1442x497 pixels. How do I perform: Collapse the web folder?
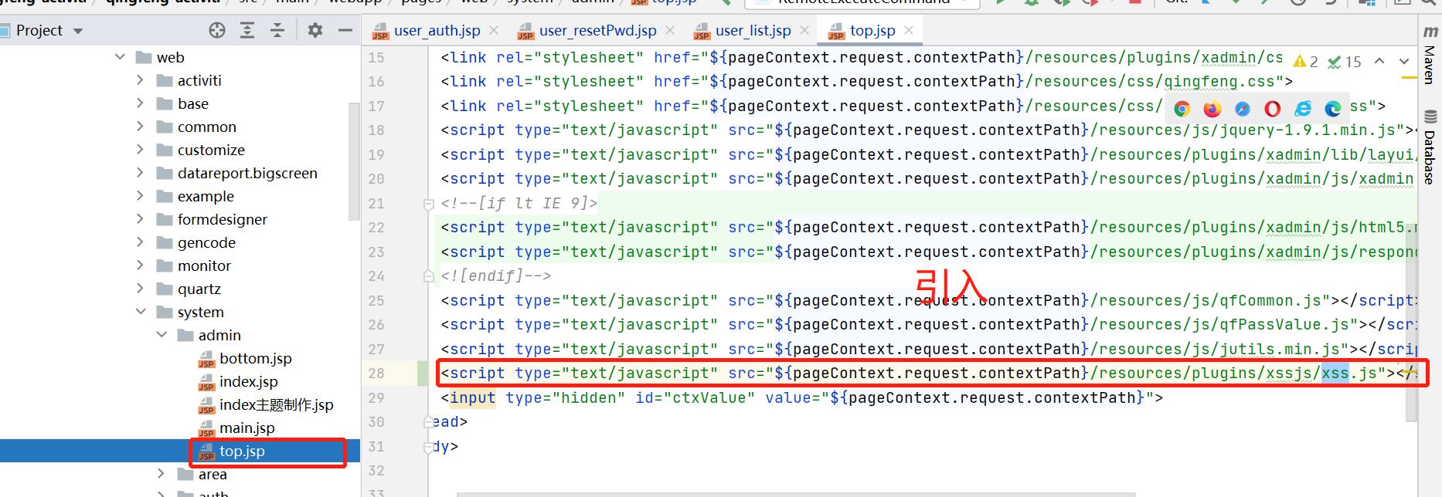coord(120,57)
